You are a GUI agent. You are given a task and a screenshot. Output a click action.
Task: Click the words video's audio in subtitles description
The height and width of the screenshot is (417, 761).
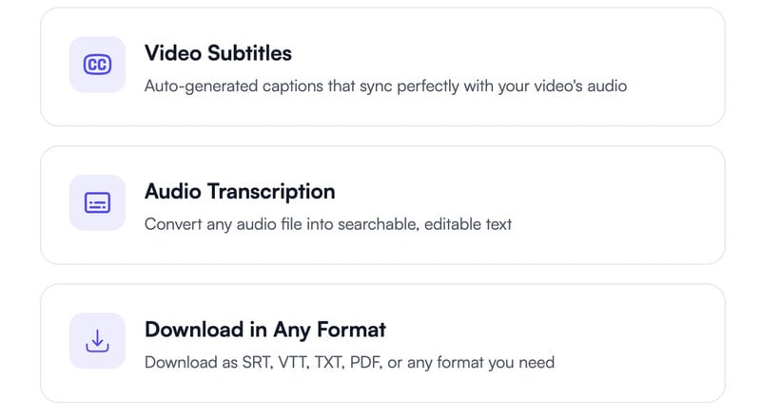tap(580, 86)
